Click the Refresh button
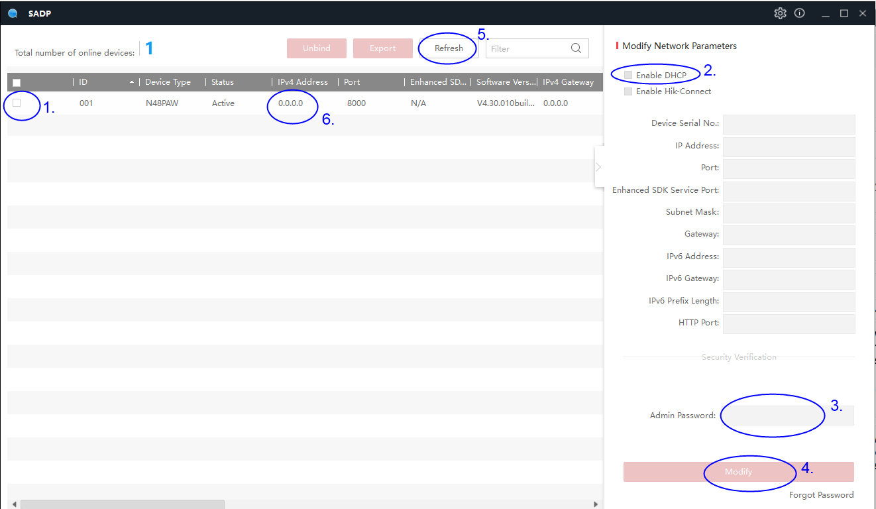Image resolution: width=876 pixels, height=509 pixels. 449,48
